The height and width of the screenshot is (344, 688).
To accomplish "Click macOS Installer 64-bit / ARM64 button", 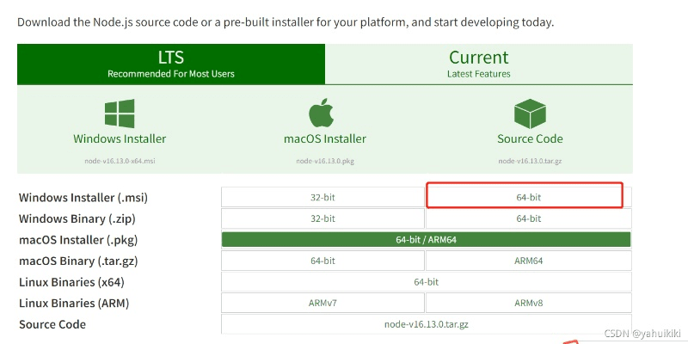I will [426, 239].
